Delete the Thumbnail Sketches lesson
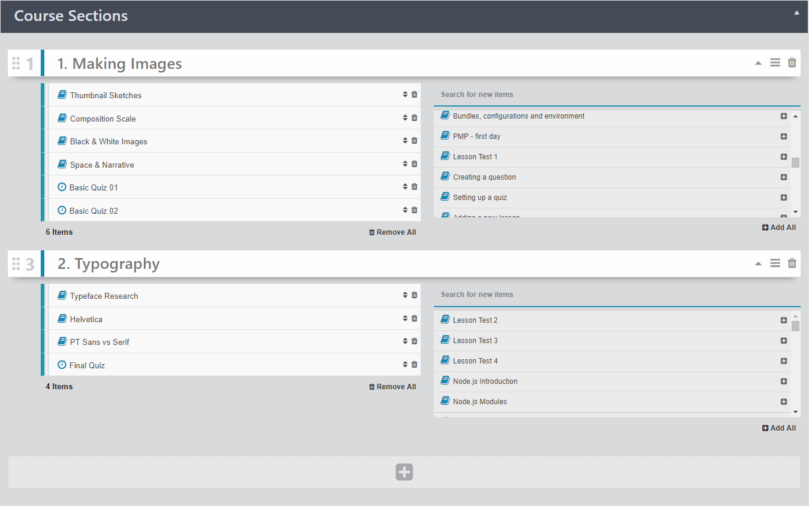809x506 pixels. click(414, 95)
